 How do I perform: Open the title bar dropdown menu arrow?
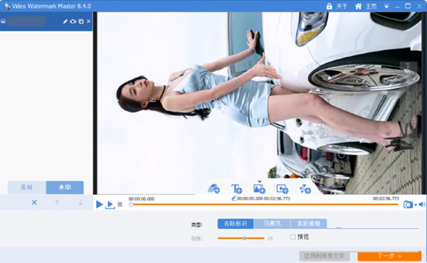(386, 6)
